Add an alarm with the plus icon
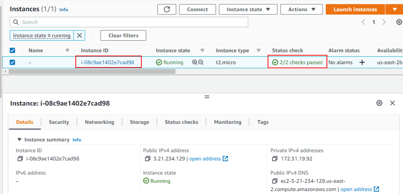This screenshot has height=194, width=403. pyautogui.click(x=362, y=62)
